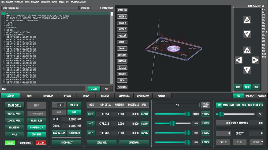Set view to WIDOK ISO
The image size is (268, 150).
[122, 10]
